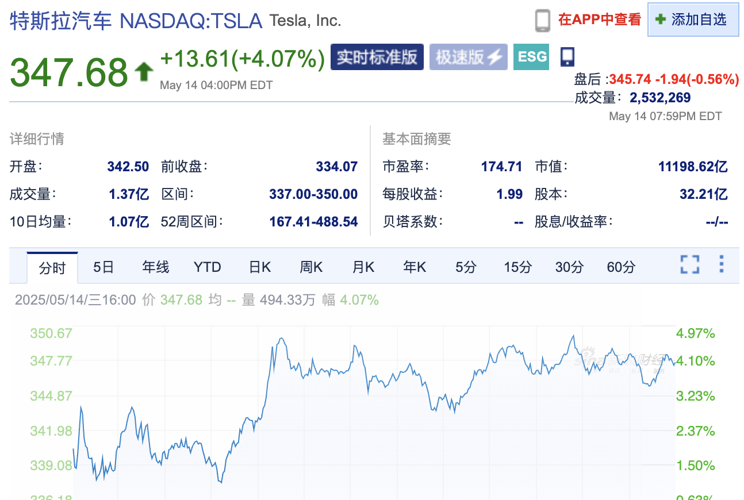Viewport: 744px width, 500px height.
Task: Open the 在APP中查看 link
Action: pyautogui.click(x=599, y=20)
